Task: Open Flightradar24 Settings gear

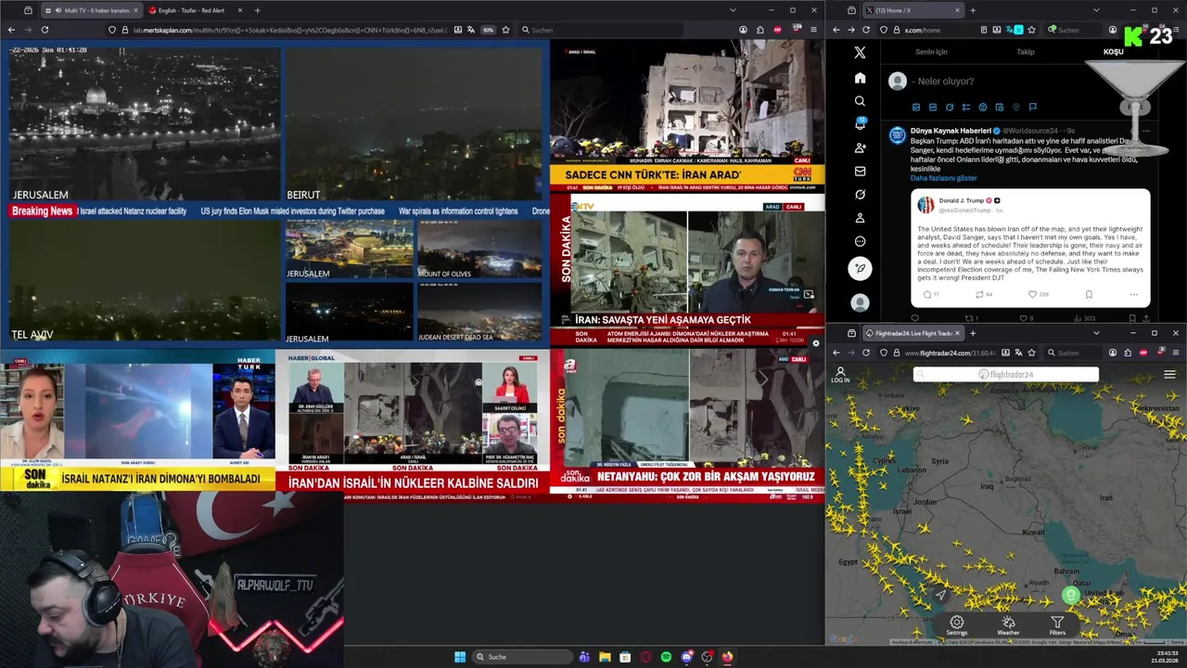Action: click(956, 626)
